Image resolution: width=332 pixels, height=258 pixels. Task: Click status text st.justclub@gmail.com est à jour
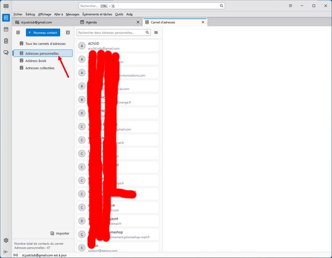click(x=44, y=255)
